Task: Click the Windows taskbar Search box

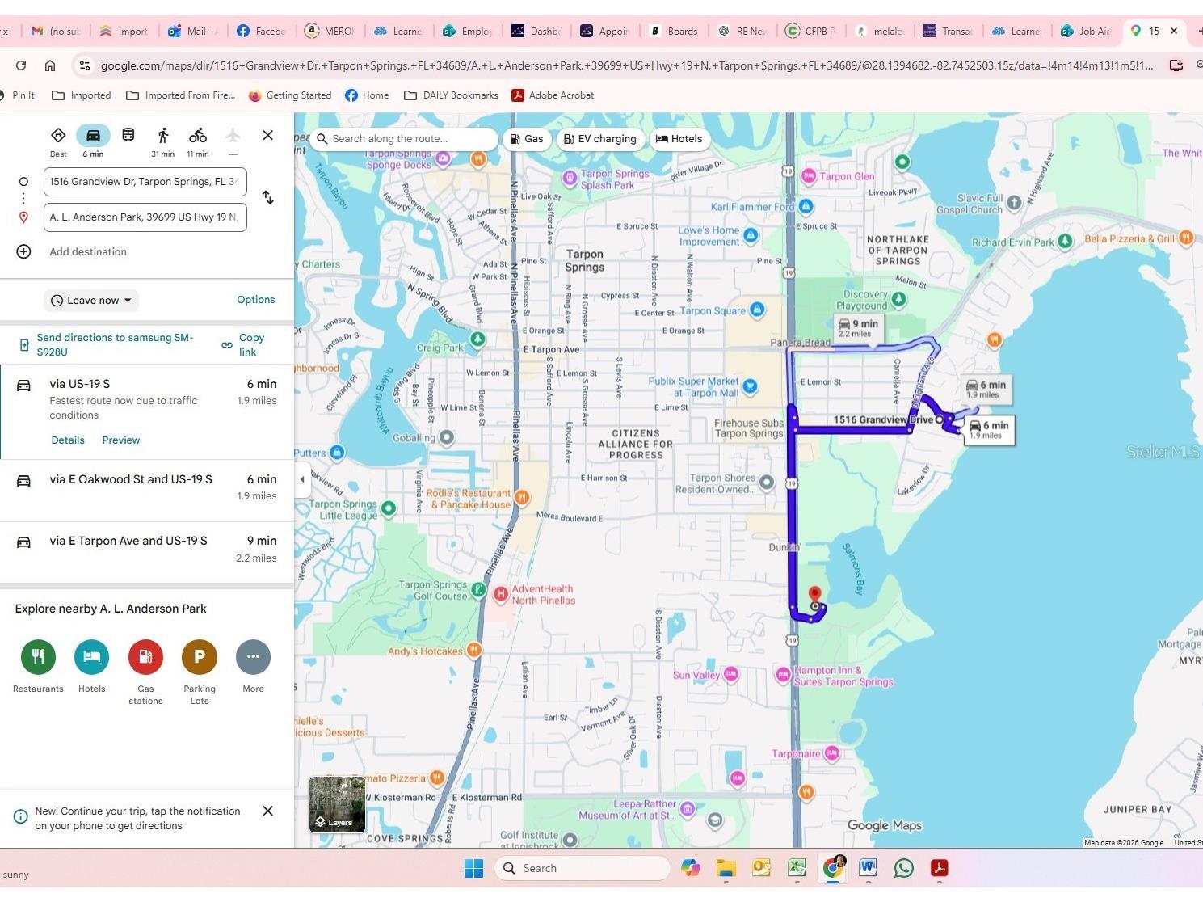Action: coord(583,868)
